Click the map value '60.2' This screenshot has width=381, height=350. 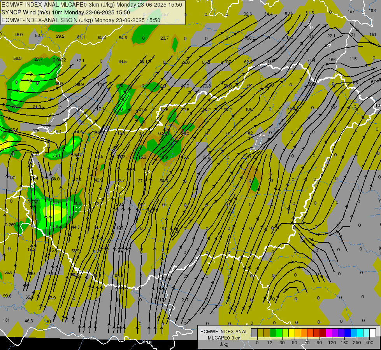click(x=102, y=37)
